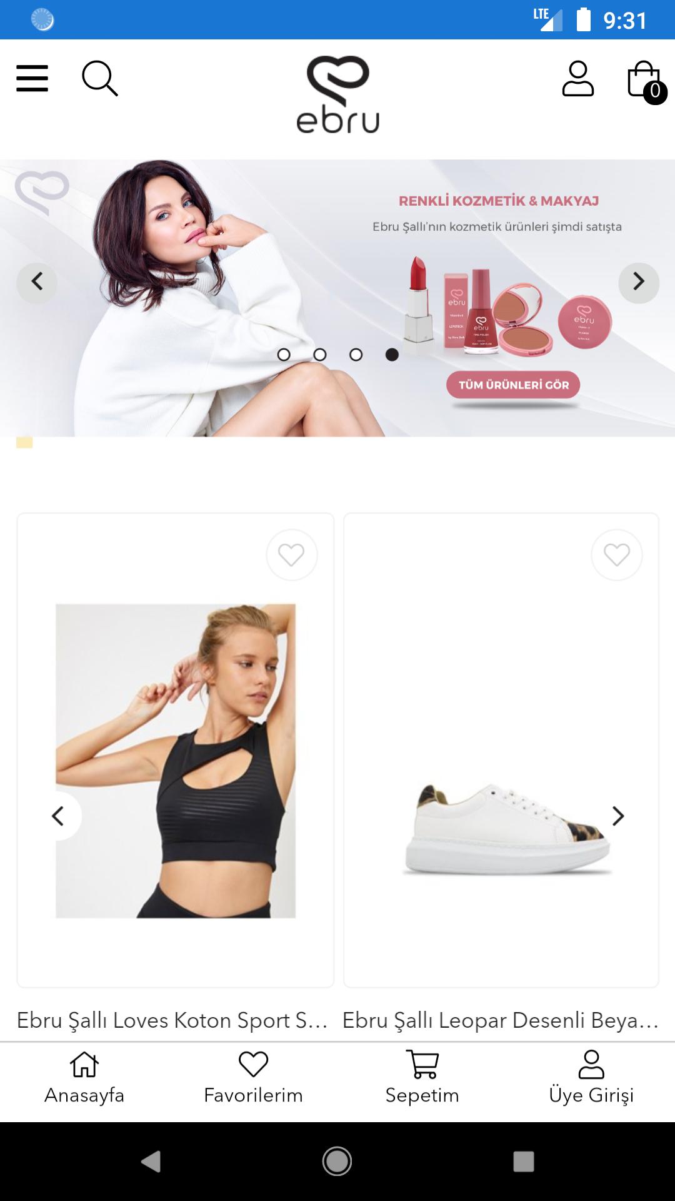
Task: Select the second banner slide indicator dot
Action: click(x=320, y=355)
